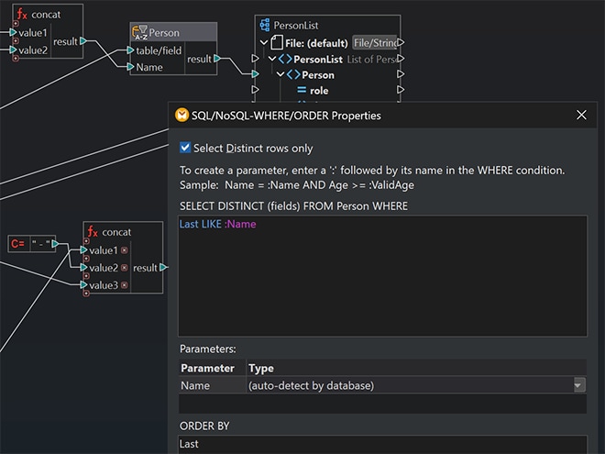Click the table/field input connector on Person
The image size is (605, 454).
(x=131, y=50)
